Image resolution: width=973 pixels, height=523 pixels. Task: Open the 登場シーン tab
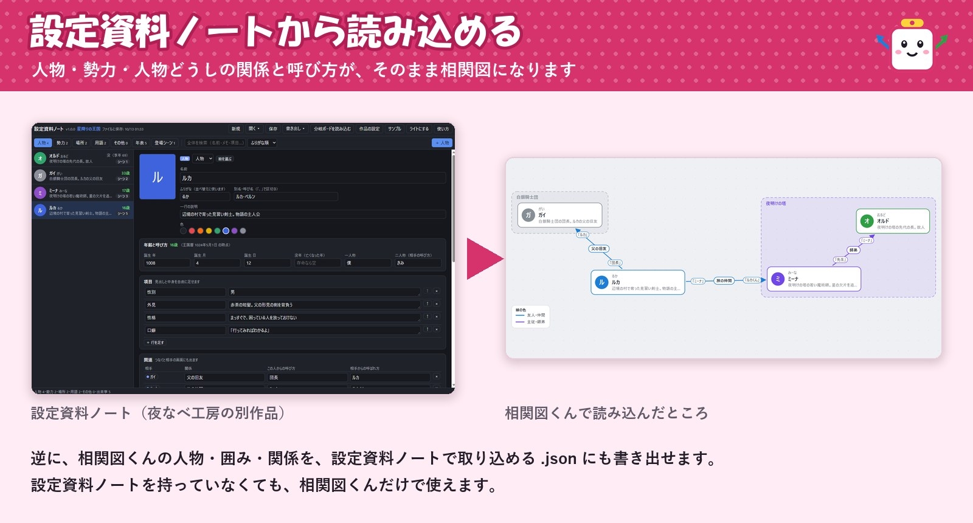tap(165, 143)
